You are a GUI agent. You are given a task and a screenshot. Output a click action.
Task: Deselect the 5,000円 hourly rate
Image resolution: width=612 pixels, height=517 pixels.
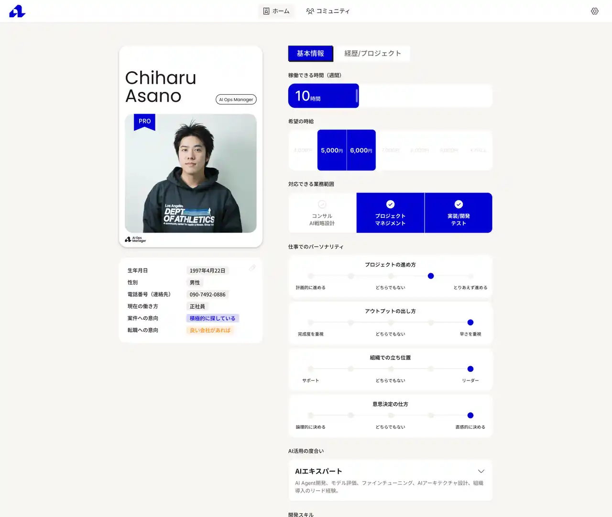pyautogui.click(x=332, y=150)
